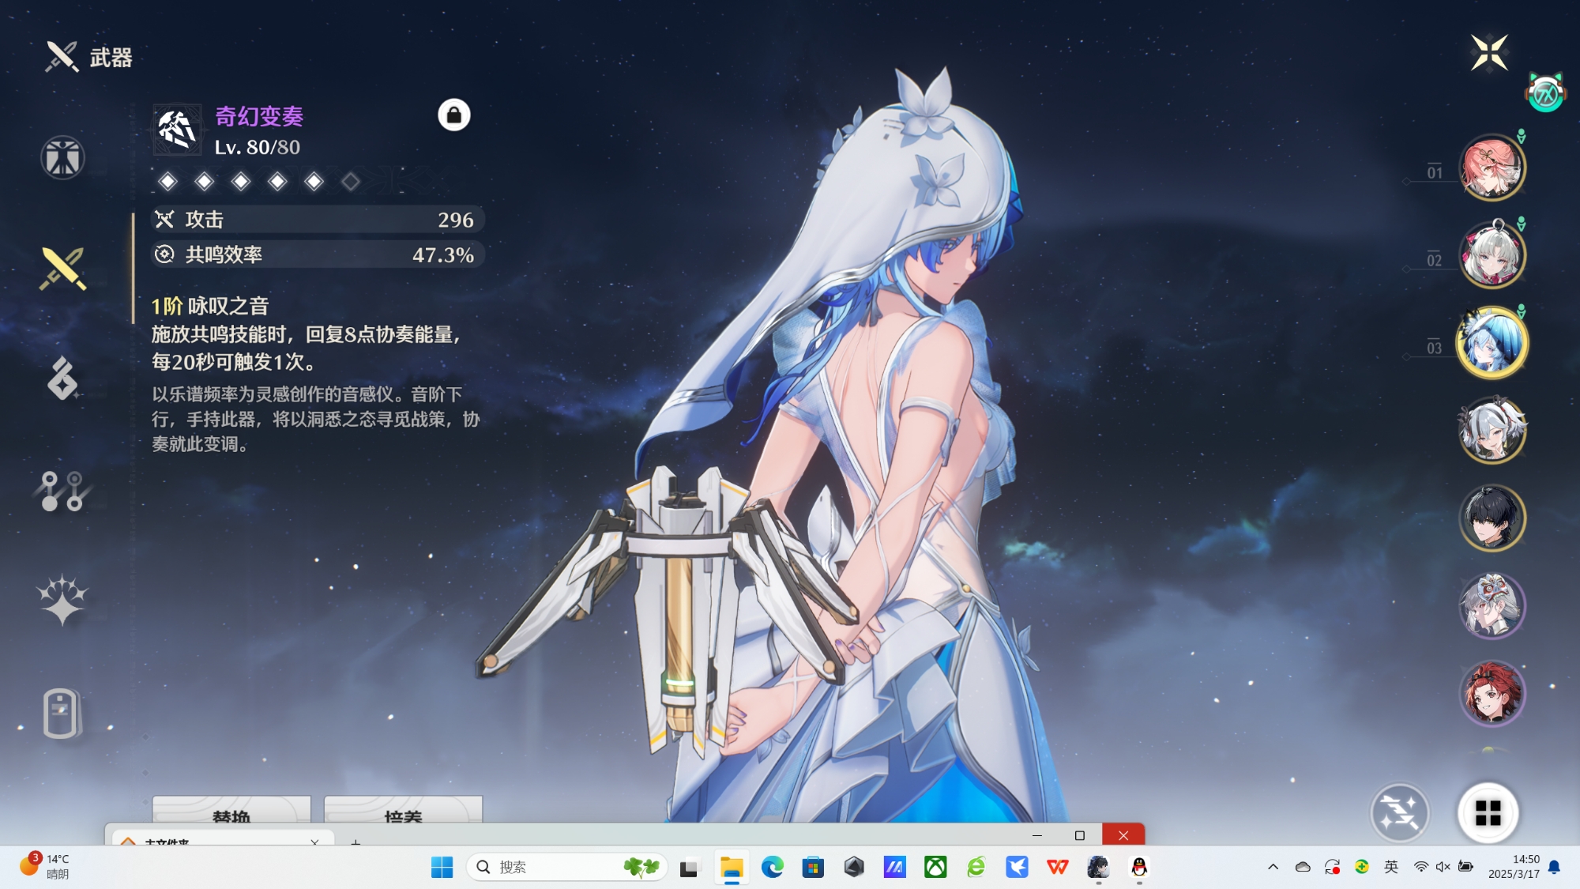The height and width of the screenshot is (889, 1580).
Task: Open the green e browser on taskbar
Action: (x=976, y=867)
